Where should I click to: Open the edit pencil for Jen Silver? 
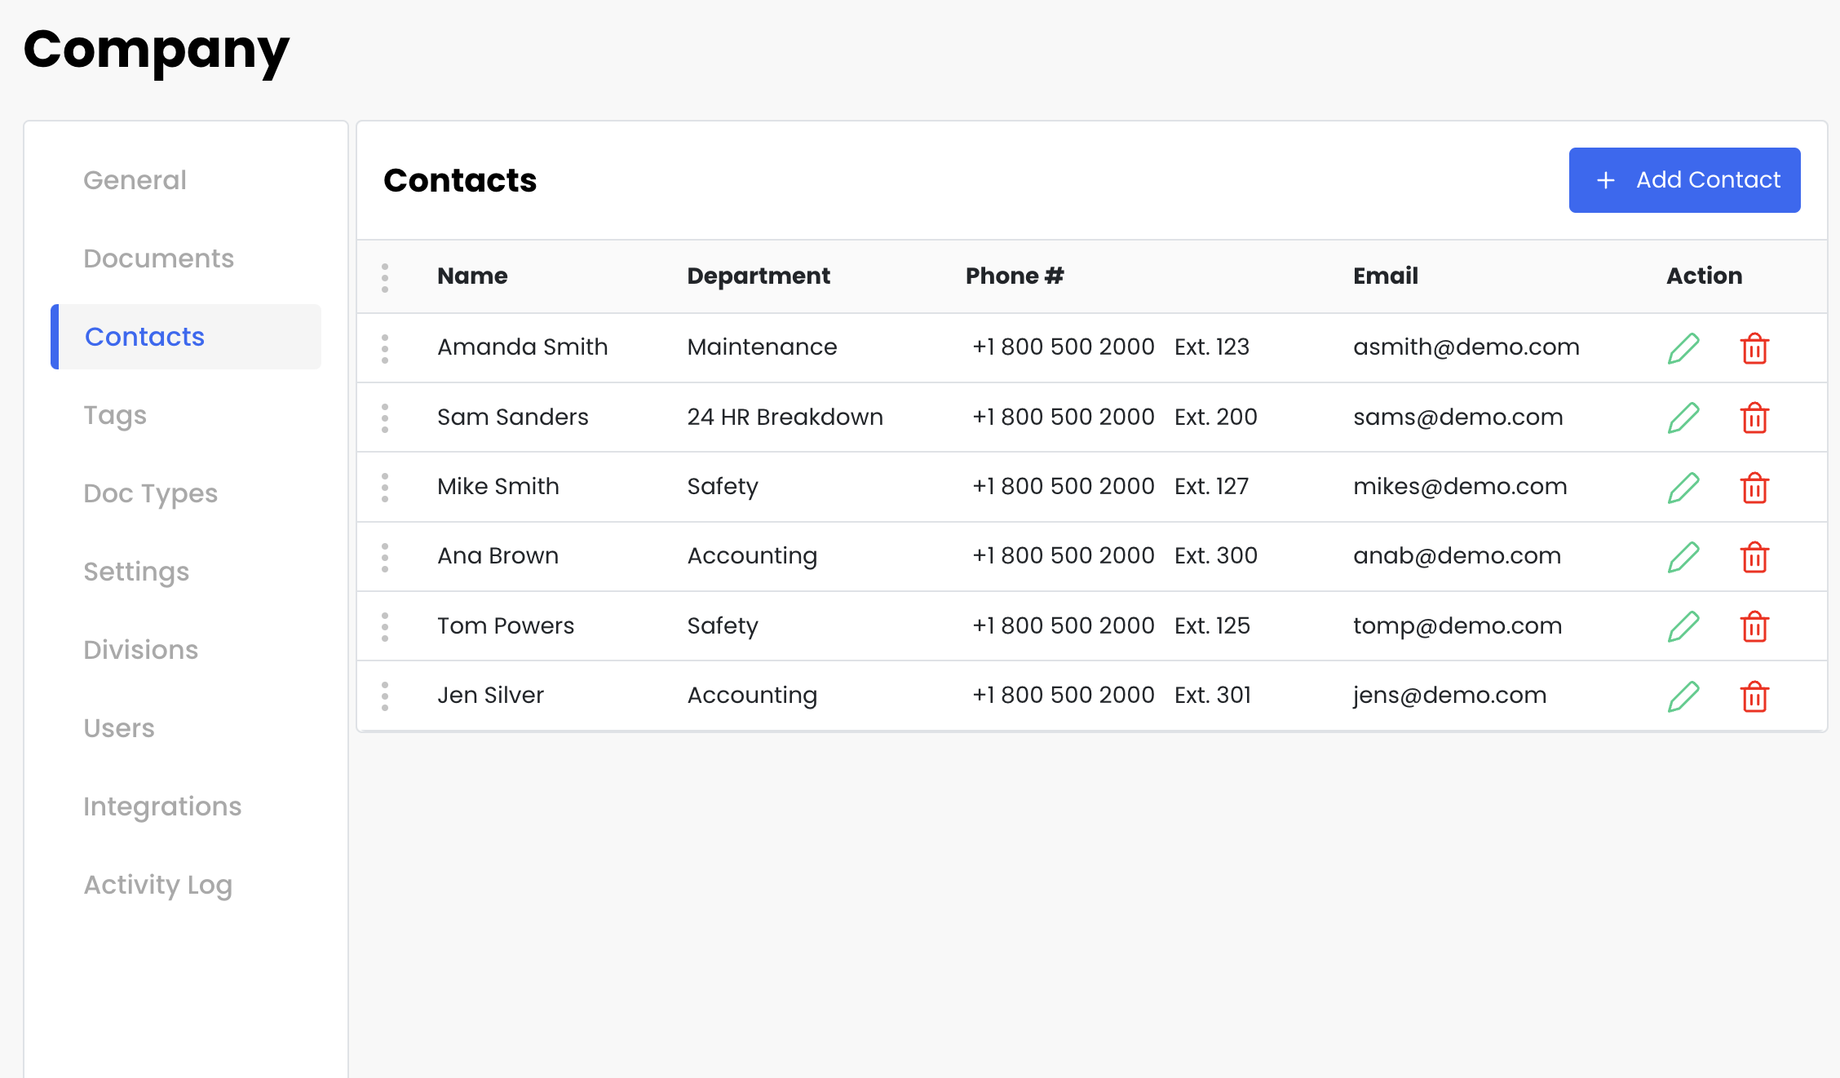1683,697
